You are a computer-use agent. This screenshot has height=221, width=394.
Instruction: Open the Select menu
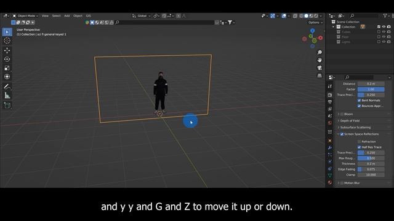pos(56,16)
